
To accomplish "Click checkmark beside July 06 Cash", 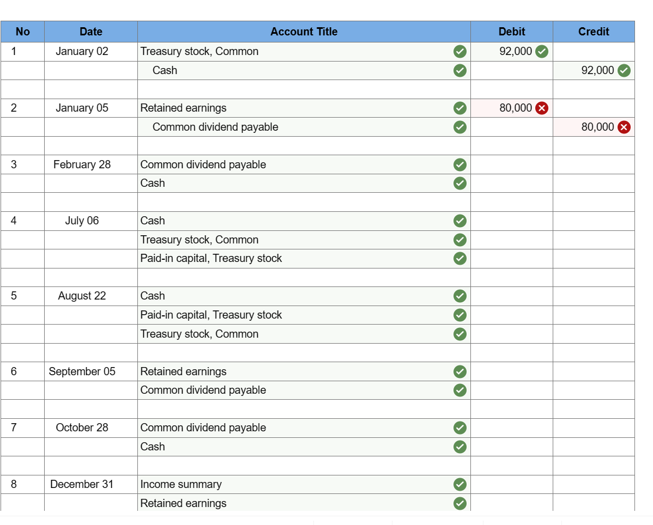I will [459, 221].
